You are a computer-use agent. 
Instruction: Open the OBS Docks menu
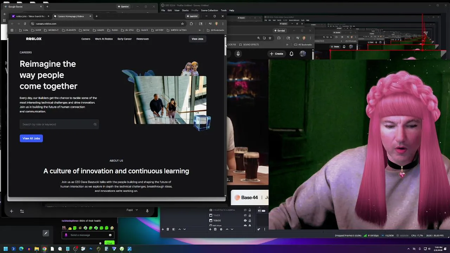click(x=185, y=10)
